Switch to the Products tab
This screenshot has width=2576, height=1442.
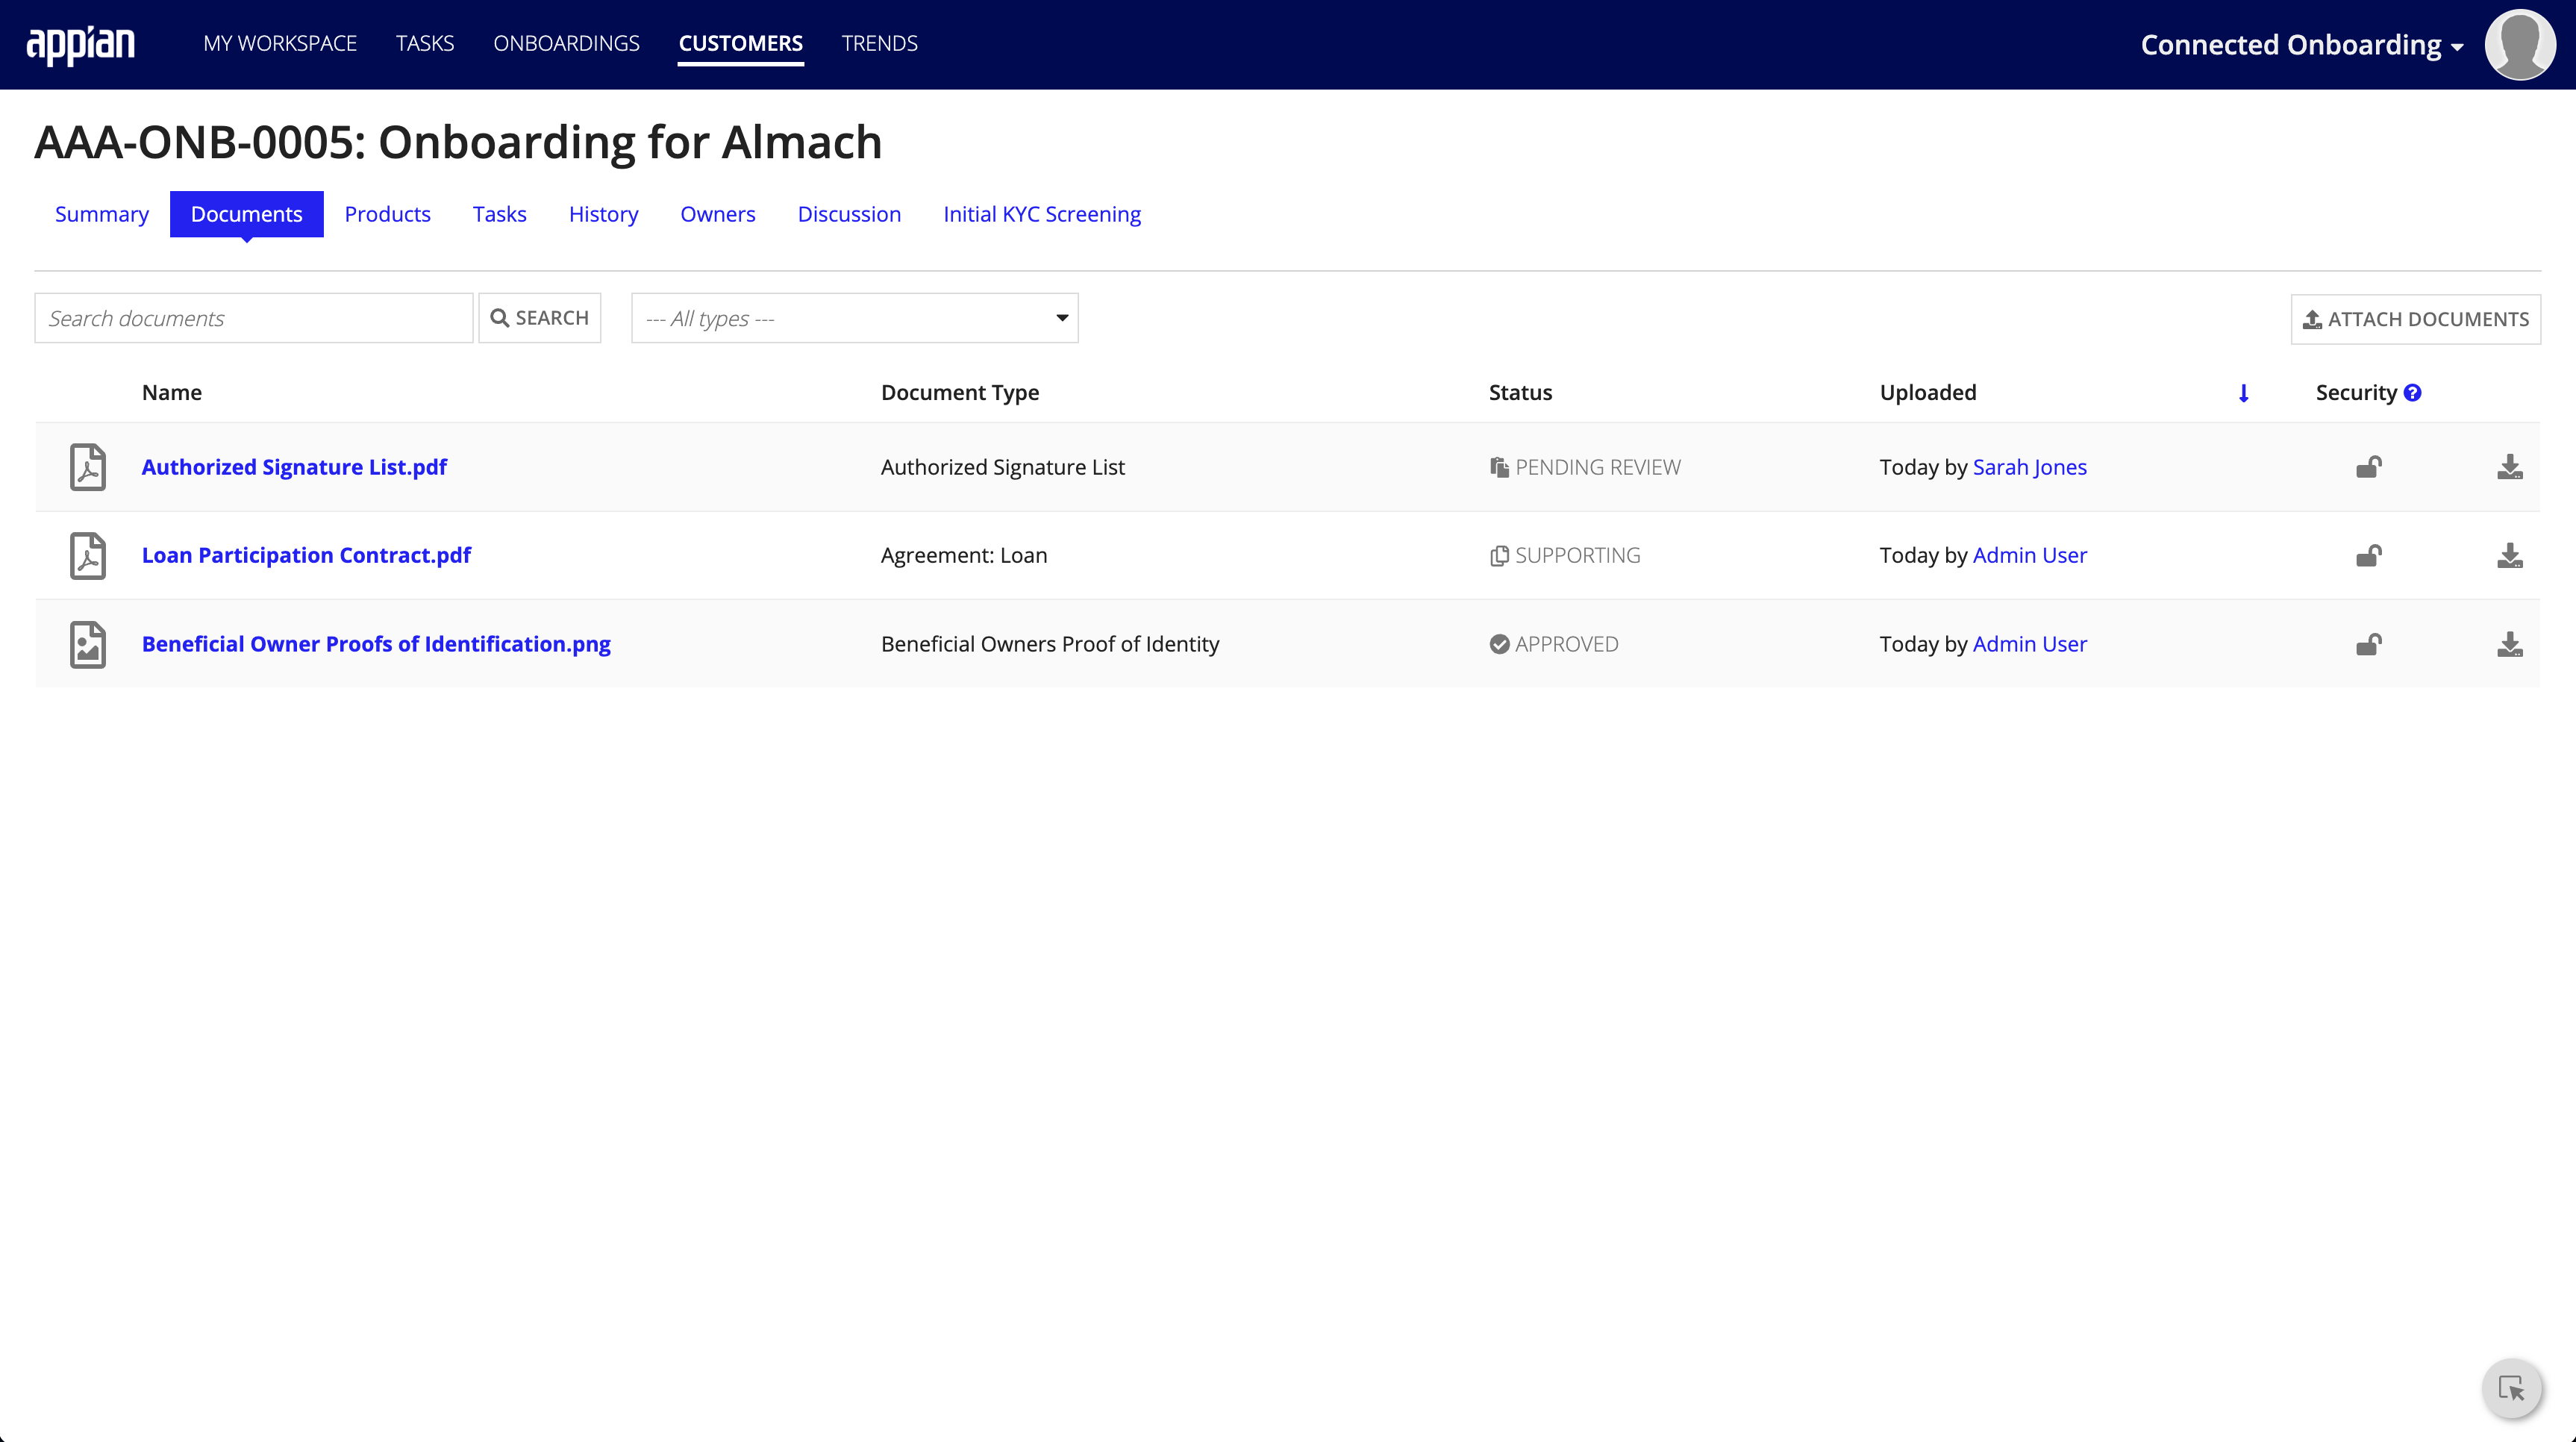[x=388, y=214]
